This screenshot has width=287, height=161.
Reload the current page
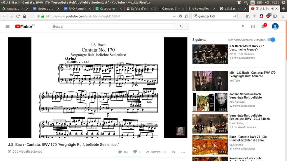[18, 16]
